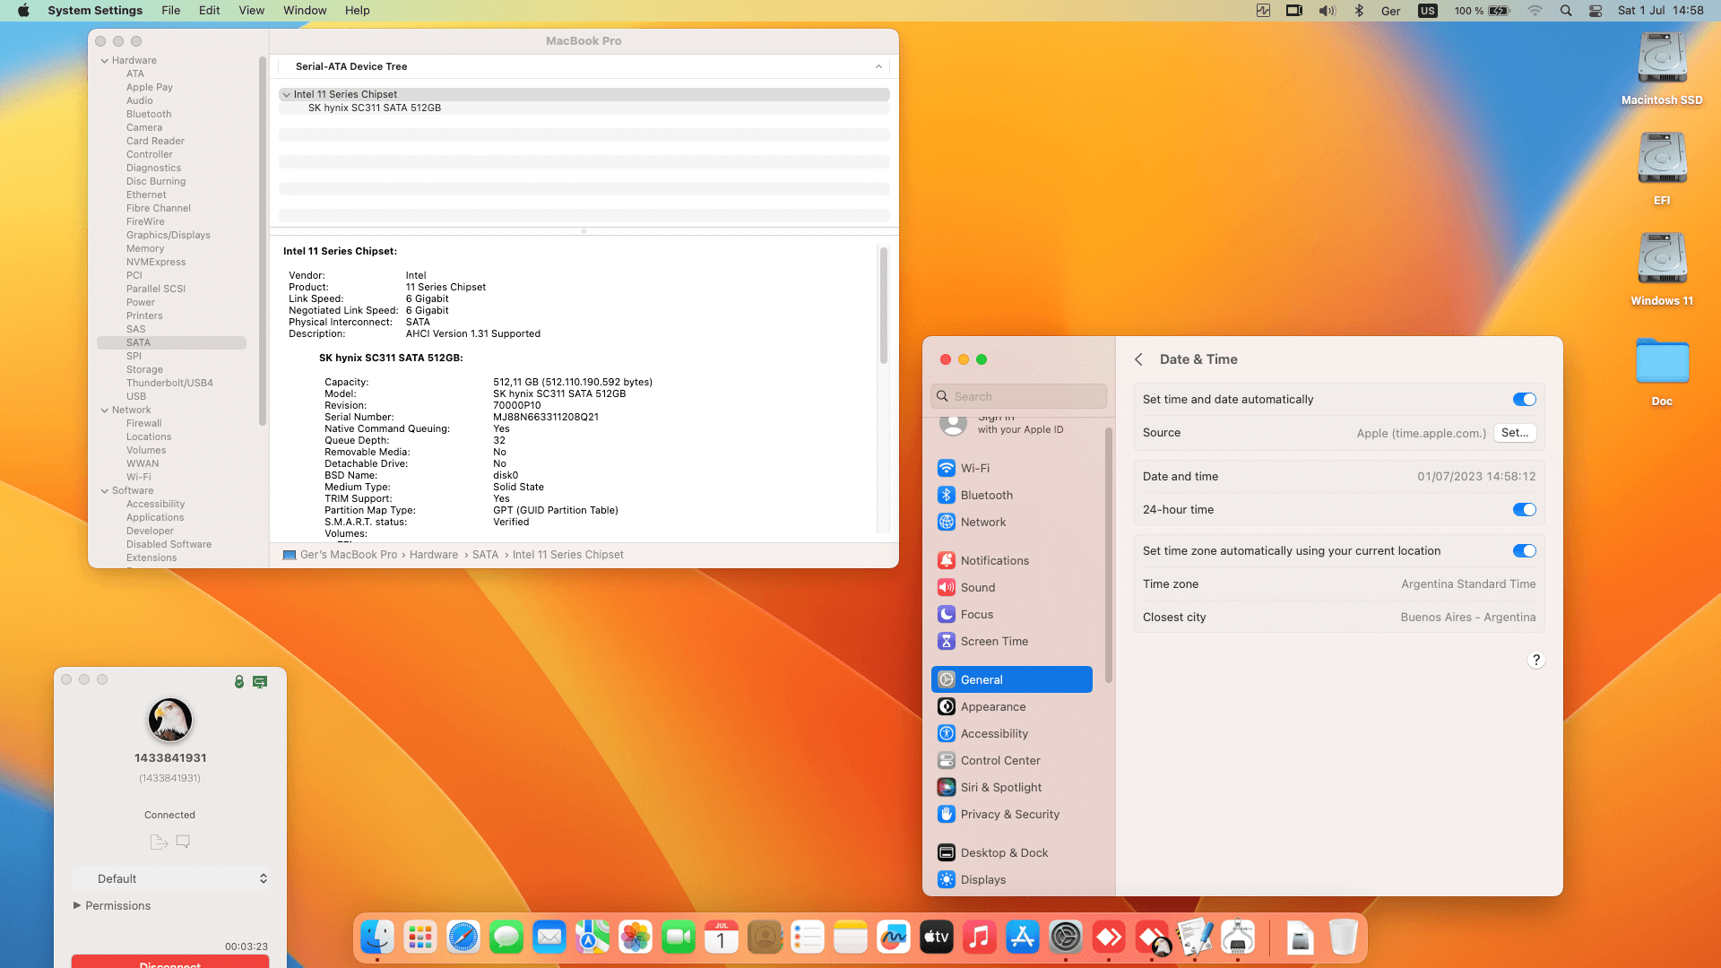Click the red Disconnect button
Screen dimensions: 1721x968
(x=170, y=962)
